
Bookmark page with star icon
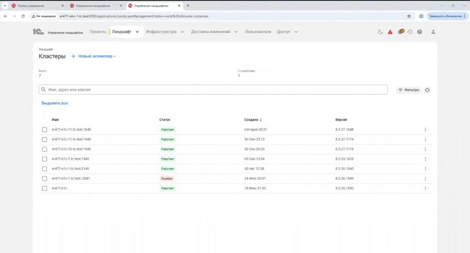[409, 16]
